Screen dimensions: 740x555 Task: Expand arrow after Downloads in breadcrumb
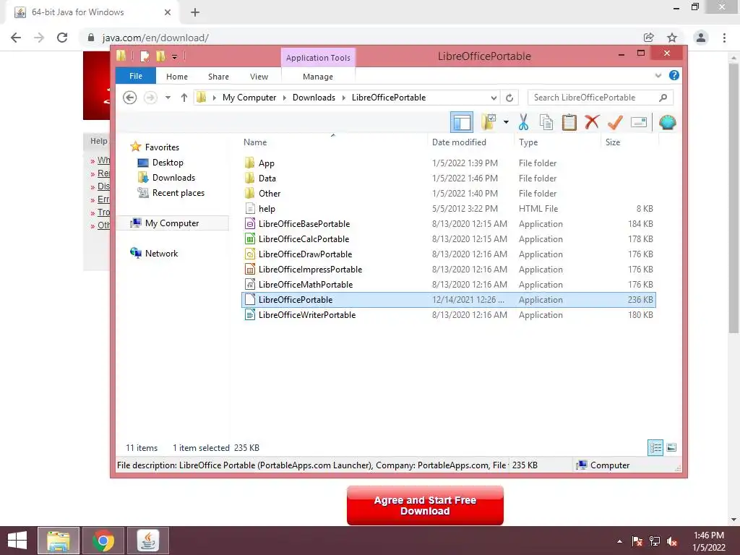pos(343,98)
